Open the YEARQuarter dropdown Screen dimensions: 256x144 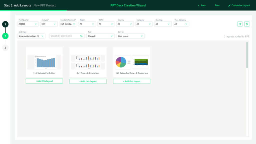28,24
